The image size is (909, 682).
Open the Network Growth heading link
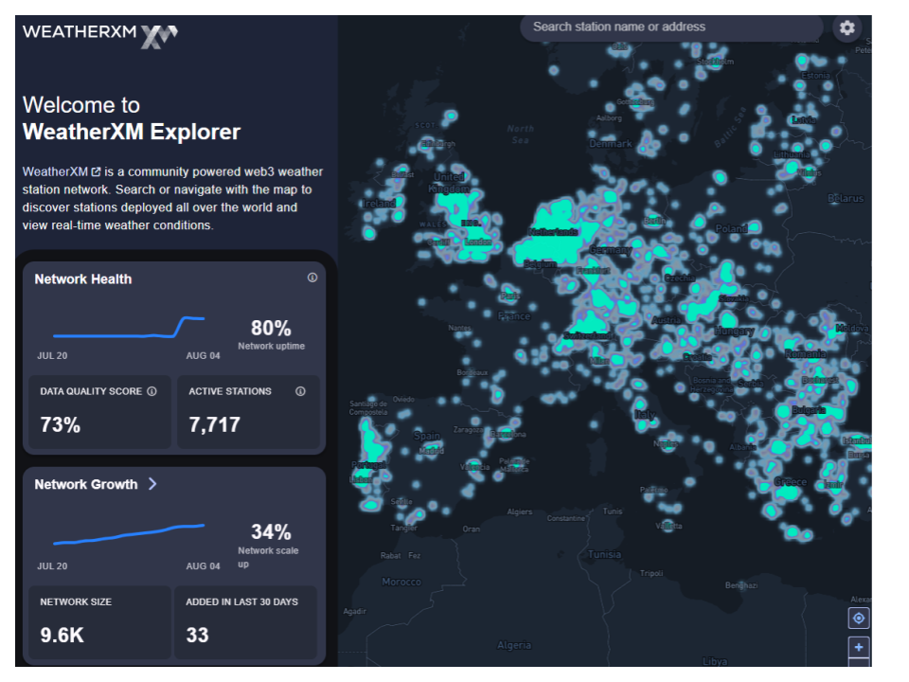(86, 484)
